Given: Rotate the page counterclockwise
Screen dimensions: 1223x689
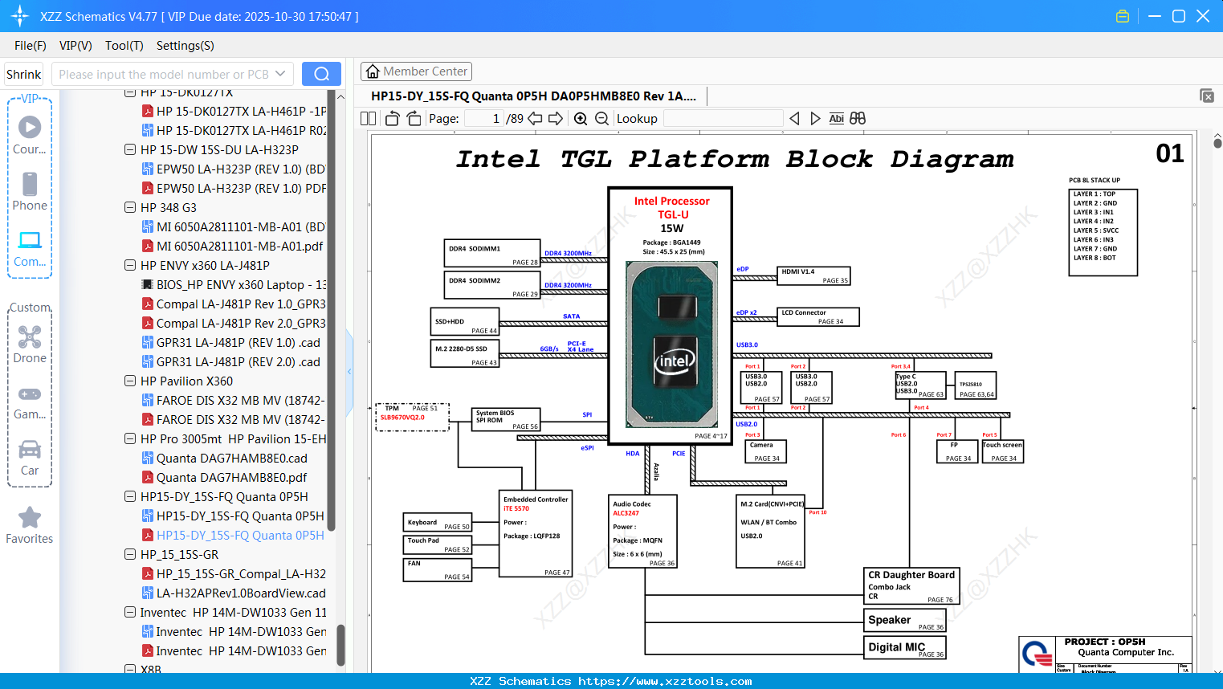Looking at the screenshot, I should 393,119.
